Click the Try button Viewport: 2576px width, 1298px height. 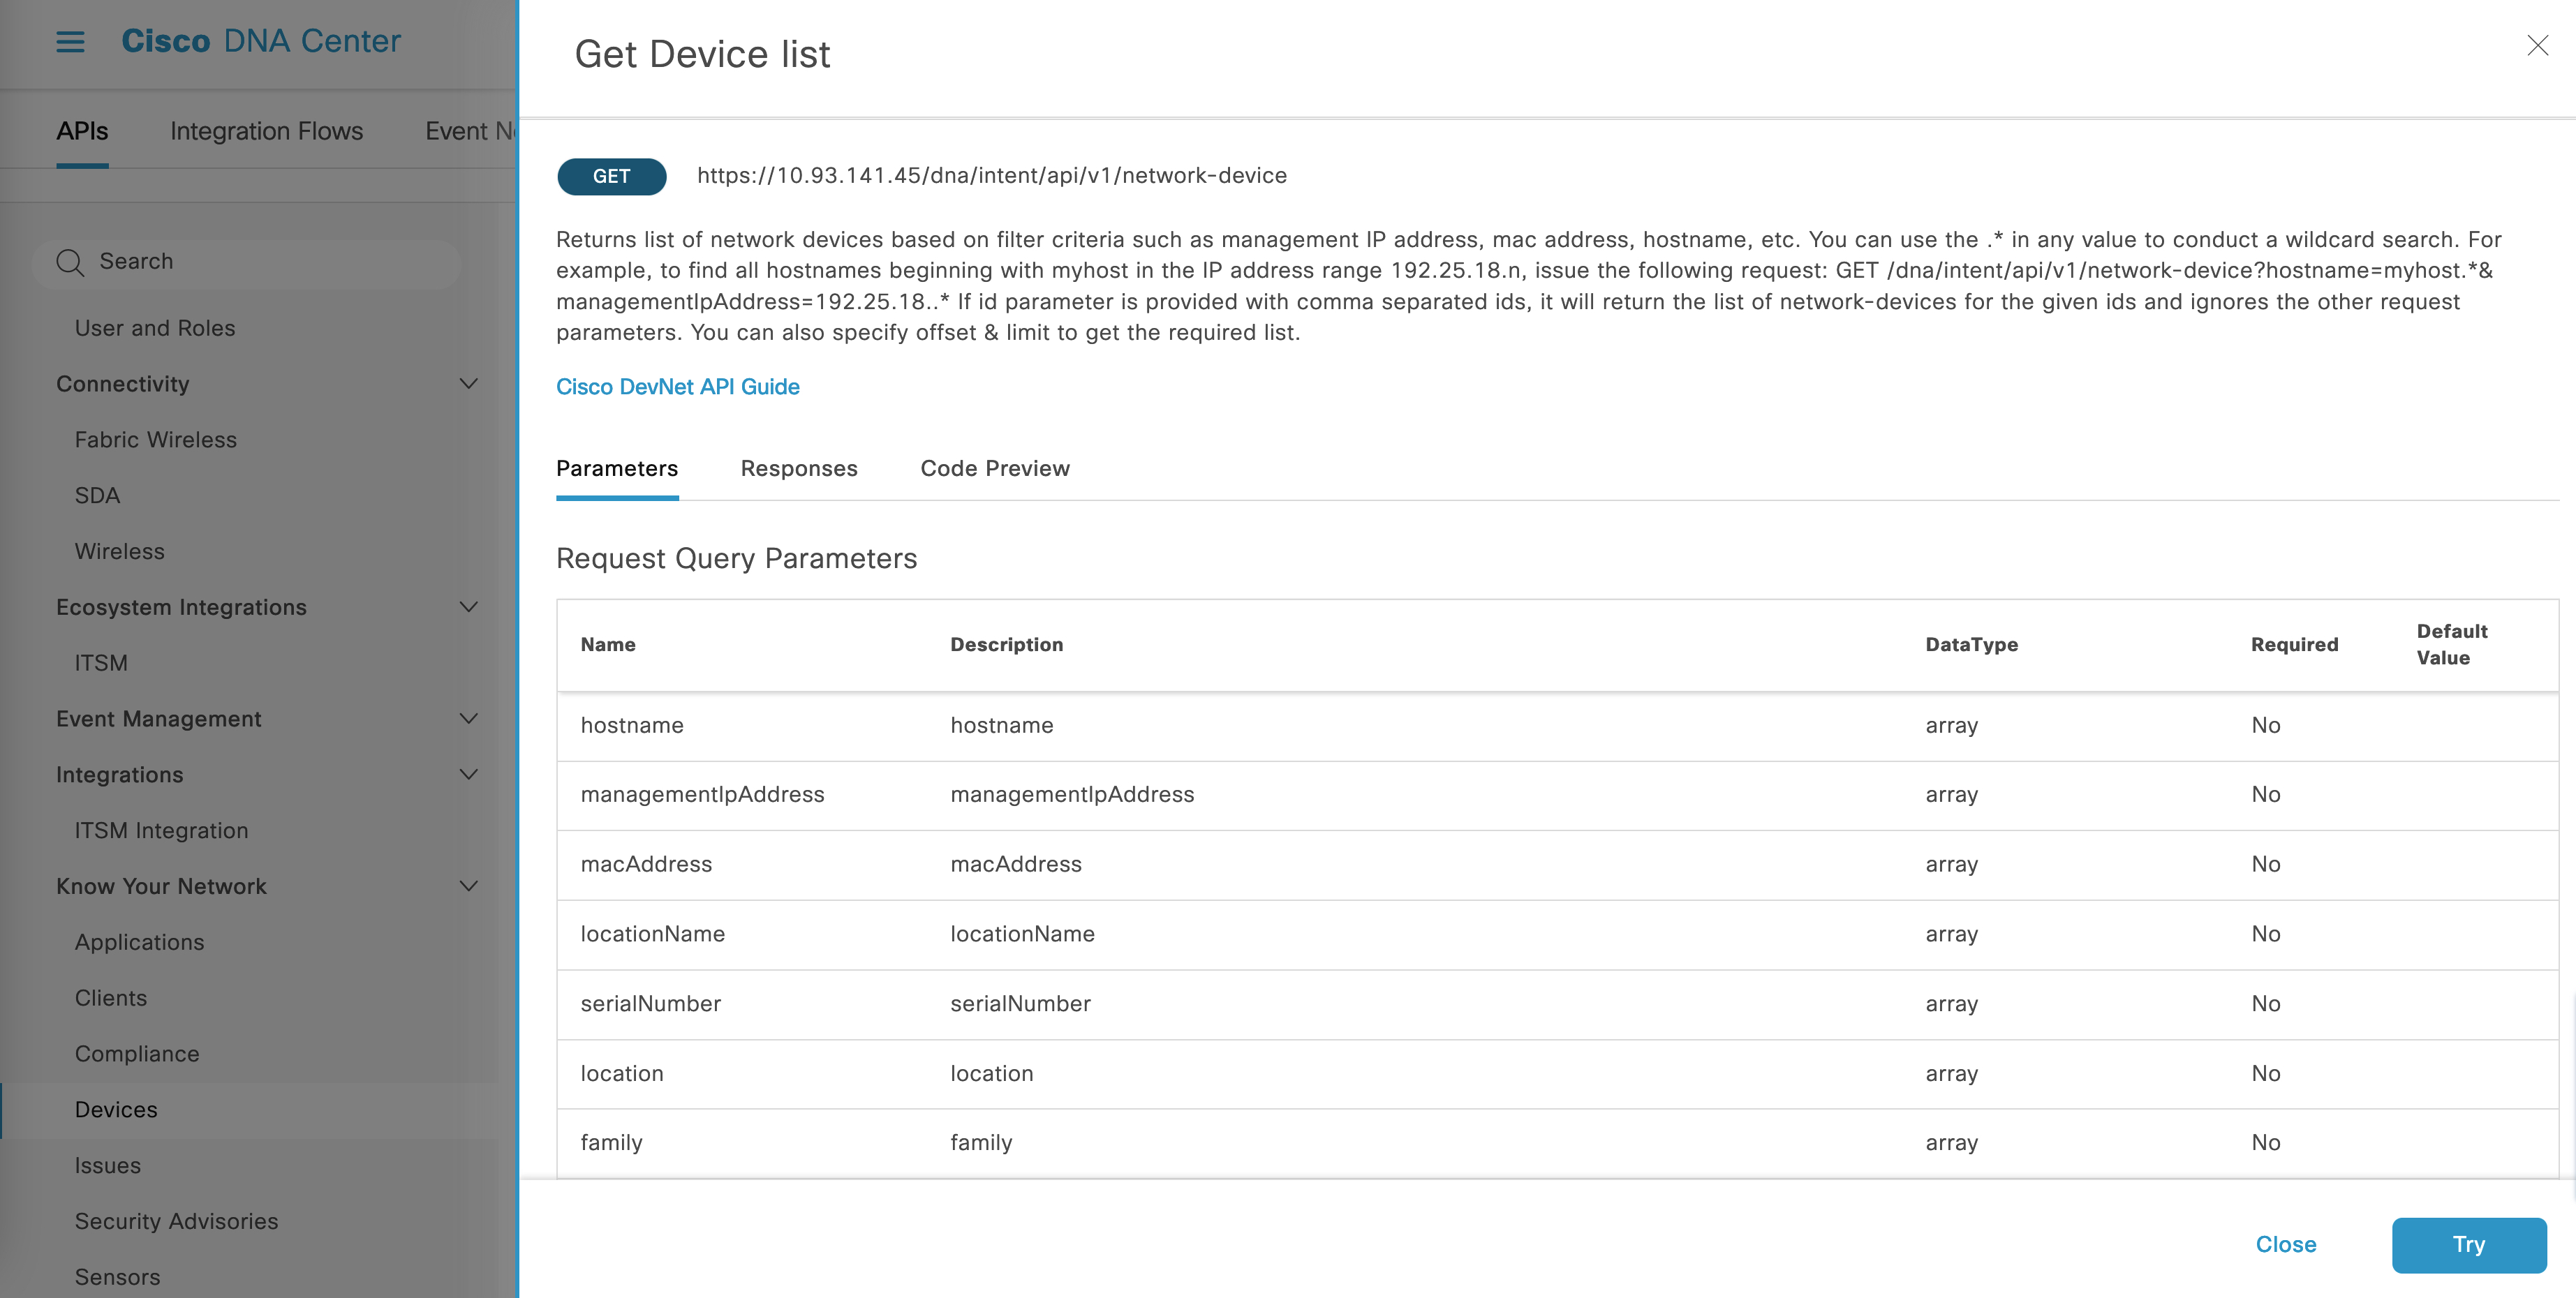[x=2469, y=1244]
